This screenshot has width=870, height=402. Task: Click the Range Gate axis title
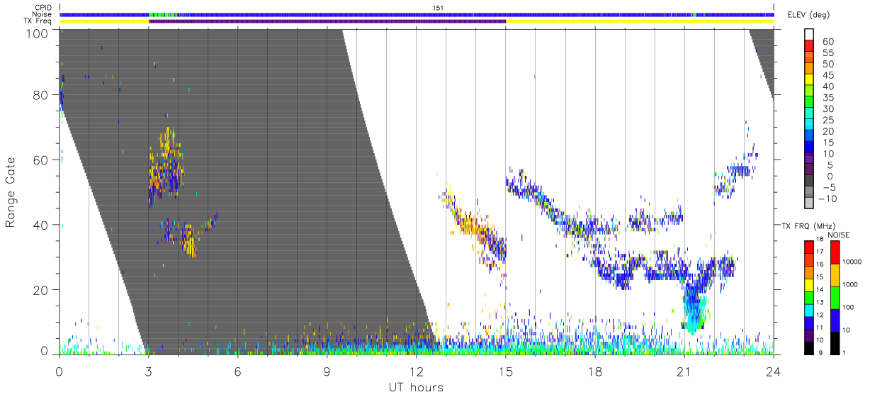coord(10,193)
